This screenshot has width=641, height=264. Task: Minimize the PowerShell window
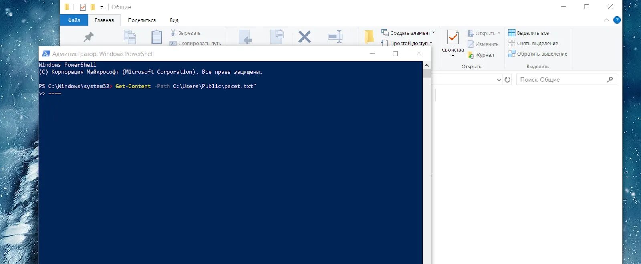[x=372, y=54]
